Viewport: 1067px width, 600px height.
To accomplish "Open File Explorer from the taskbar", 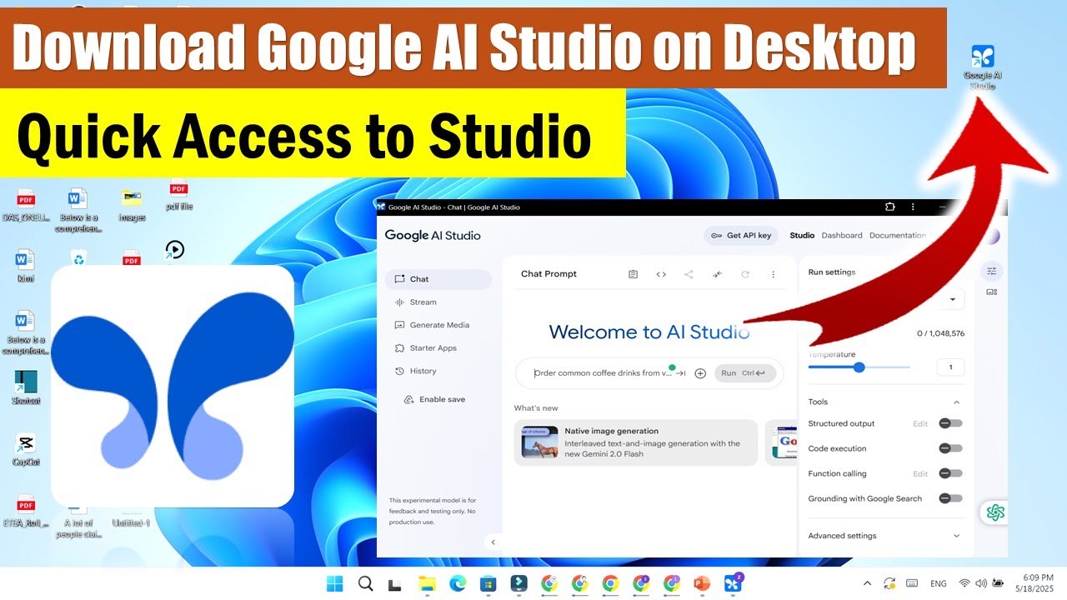I will click(427, 583).
